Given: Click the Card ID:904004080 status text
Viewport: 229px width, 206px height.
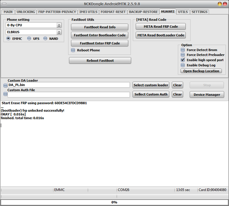Looking at the screenshot, I should pos(213,190).
